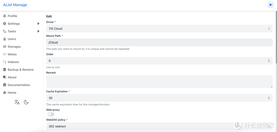Click the logout icon in top-right corner
The image size is (277, 132).
pos(271,5)
